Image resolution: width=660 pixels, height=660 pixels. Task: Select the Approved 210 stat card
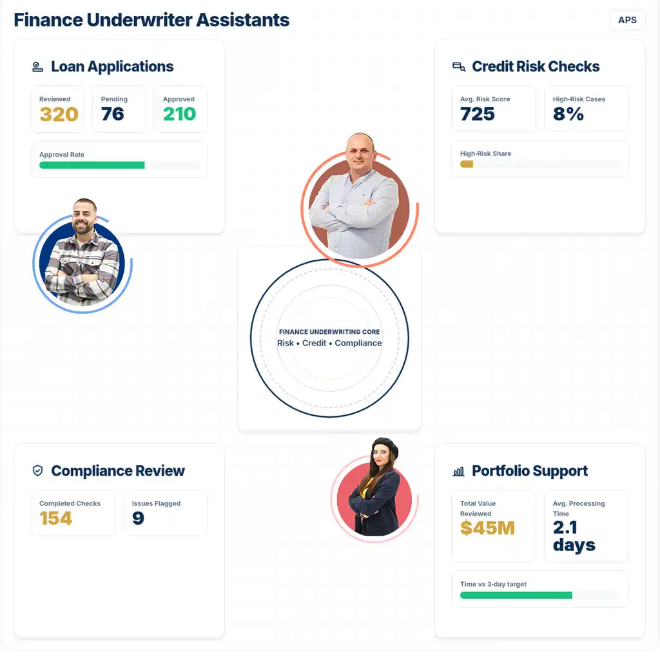pos(180,109)
